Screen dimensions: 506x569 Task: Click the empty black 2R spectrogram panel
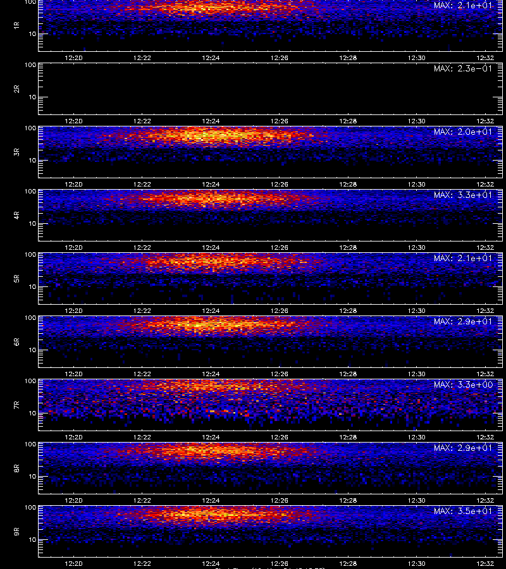point(271,89)
